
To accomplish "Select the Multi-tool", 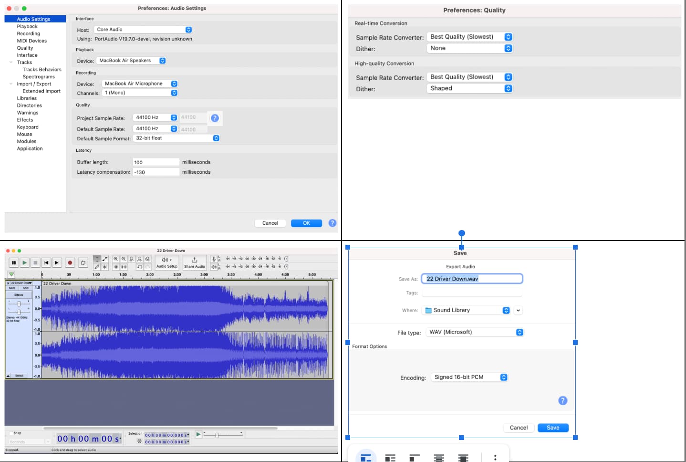I will (105, 266).
